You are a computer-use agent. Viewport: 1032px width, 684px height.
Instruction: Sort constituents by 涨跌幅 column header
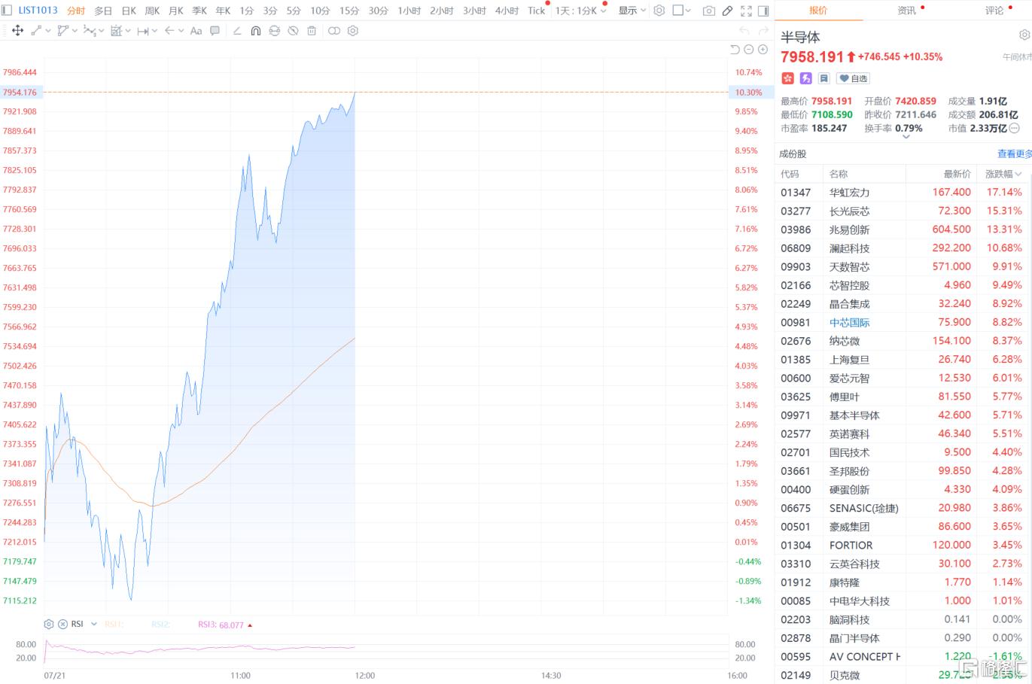pyautogui.click(x=1003, y=174)
